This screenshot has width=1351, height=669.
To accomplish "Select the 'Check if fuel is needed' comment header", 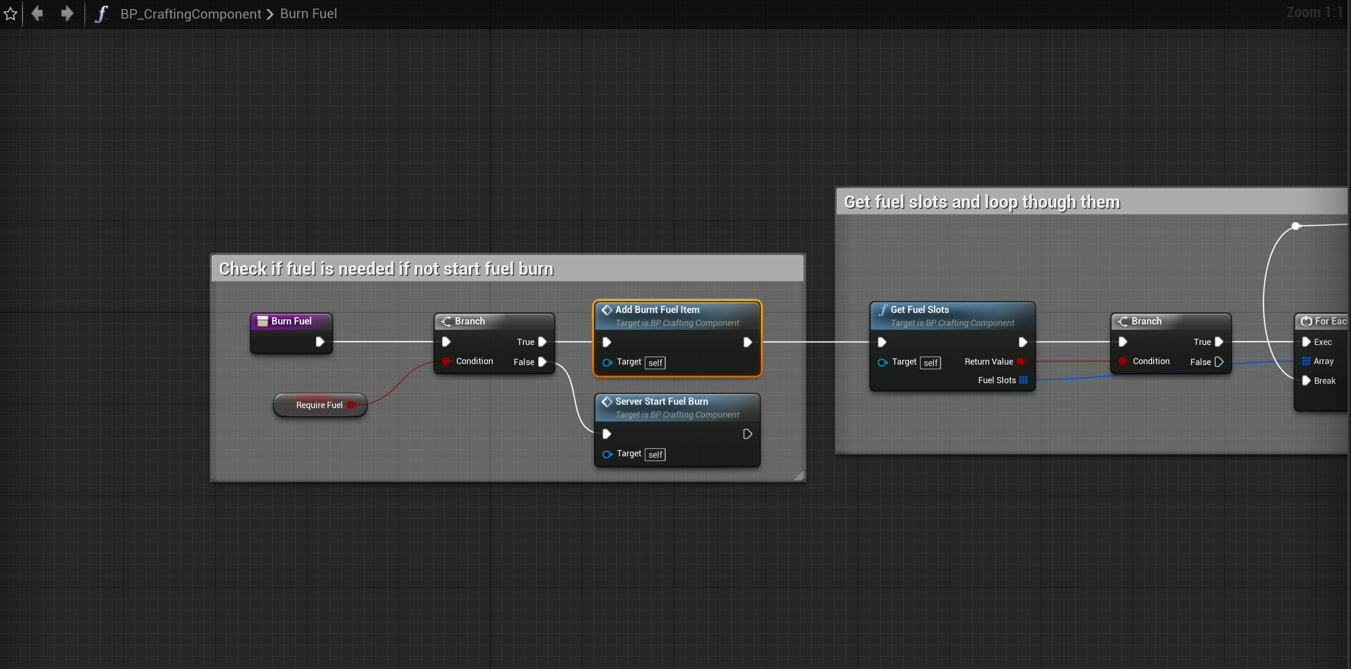I will point(386,269).
